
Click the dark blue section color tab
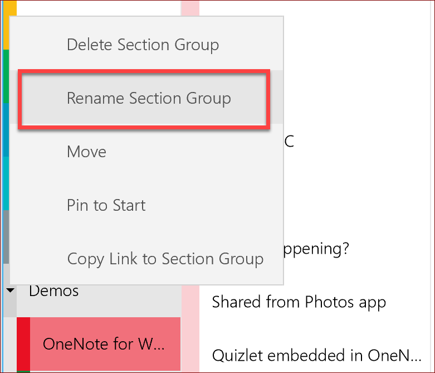tap(6, 129)
